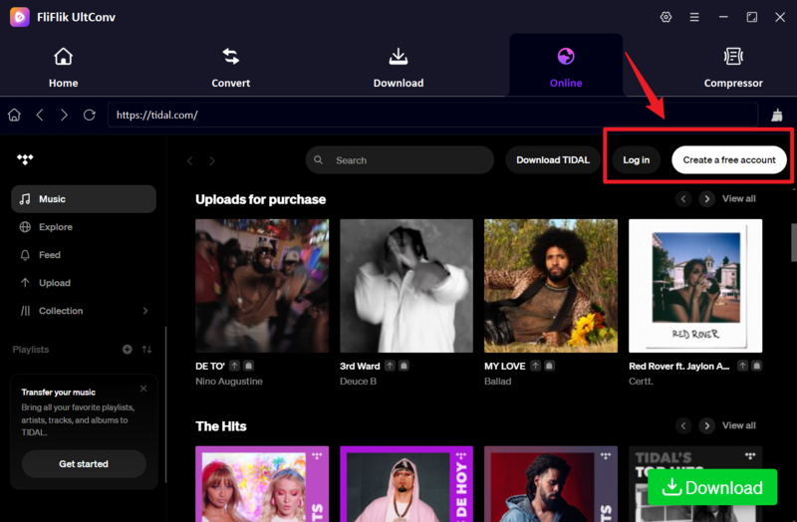This screenshot has width=797, height=522.
Task: Open the hamburger menu in title bar
Action: 694,17
